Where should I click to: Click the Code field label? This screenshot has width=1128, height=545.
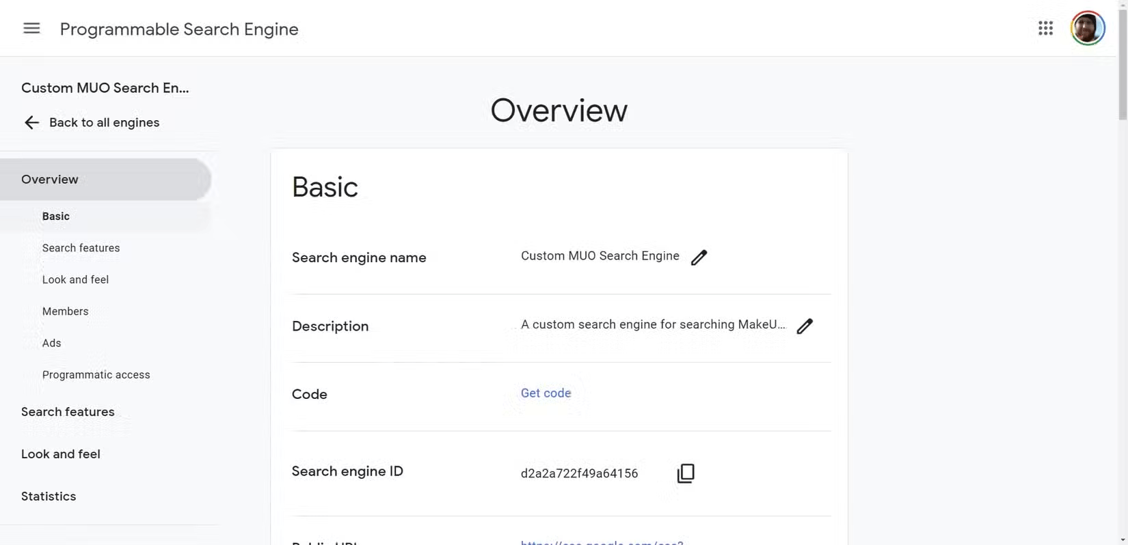click(309, 394)
